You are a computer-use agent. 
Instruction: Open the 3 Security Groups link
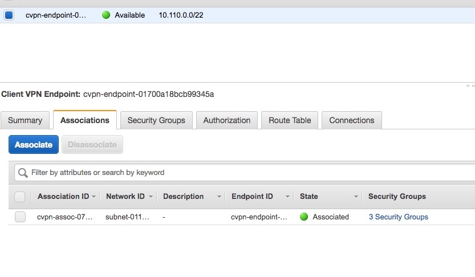tap(398, 217)
